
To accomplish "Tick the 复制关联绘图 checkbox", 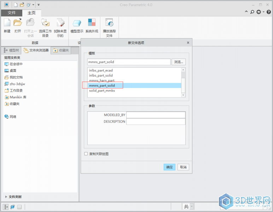I will 86,154.
